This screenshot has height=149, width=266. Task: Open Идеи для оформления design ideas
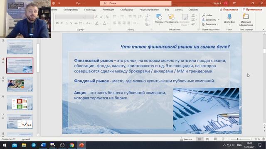tap(246, 20)
